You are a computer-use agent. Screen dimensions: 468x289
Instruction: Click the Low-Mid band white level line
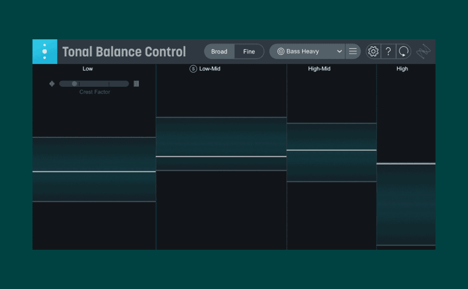[221, 156]
